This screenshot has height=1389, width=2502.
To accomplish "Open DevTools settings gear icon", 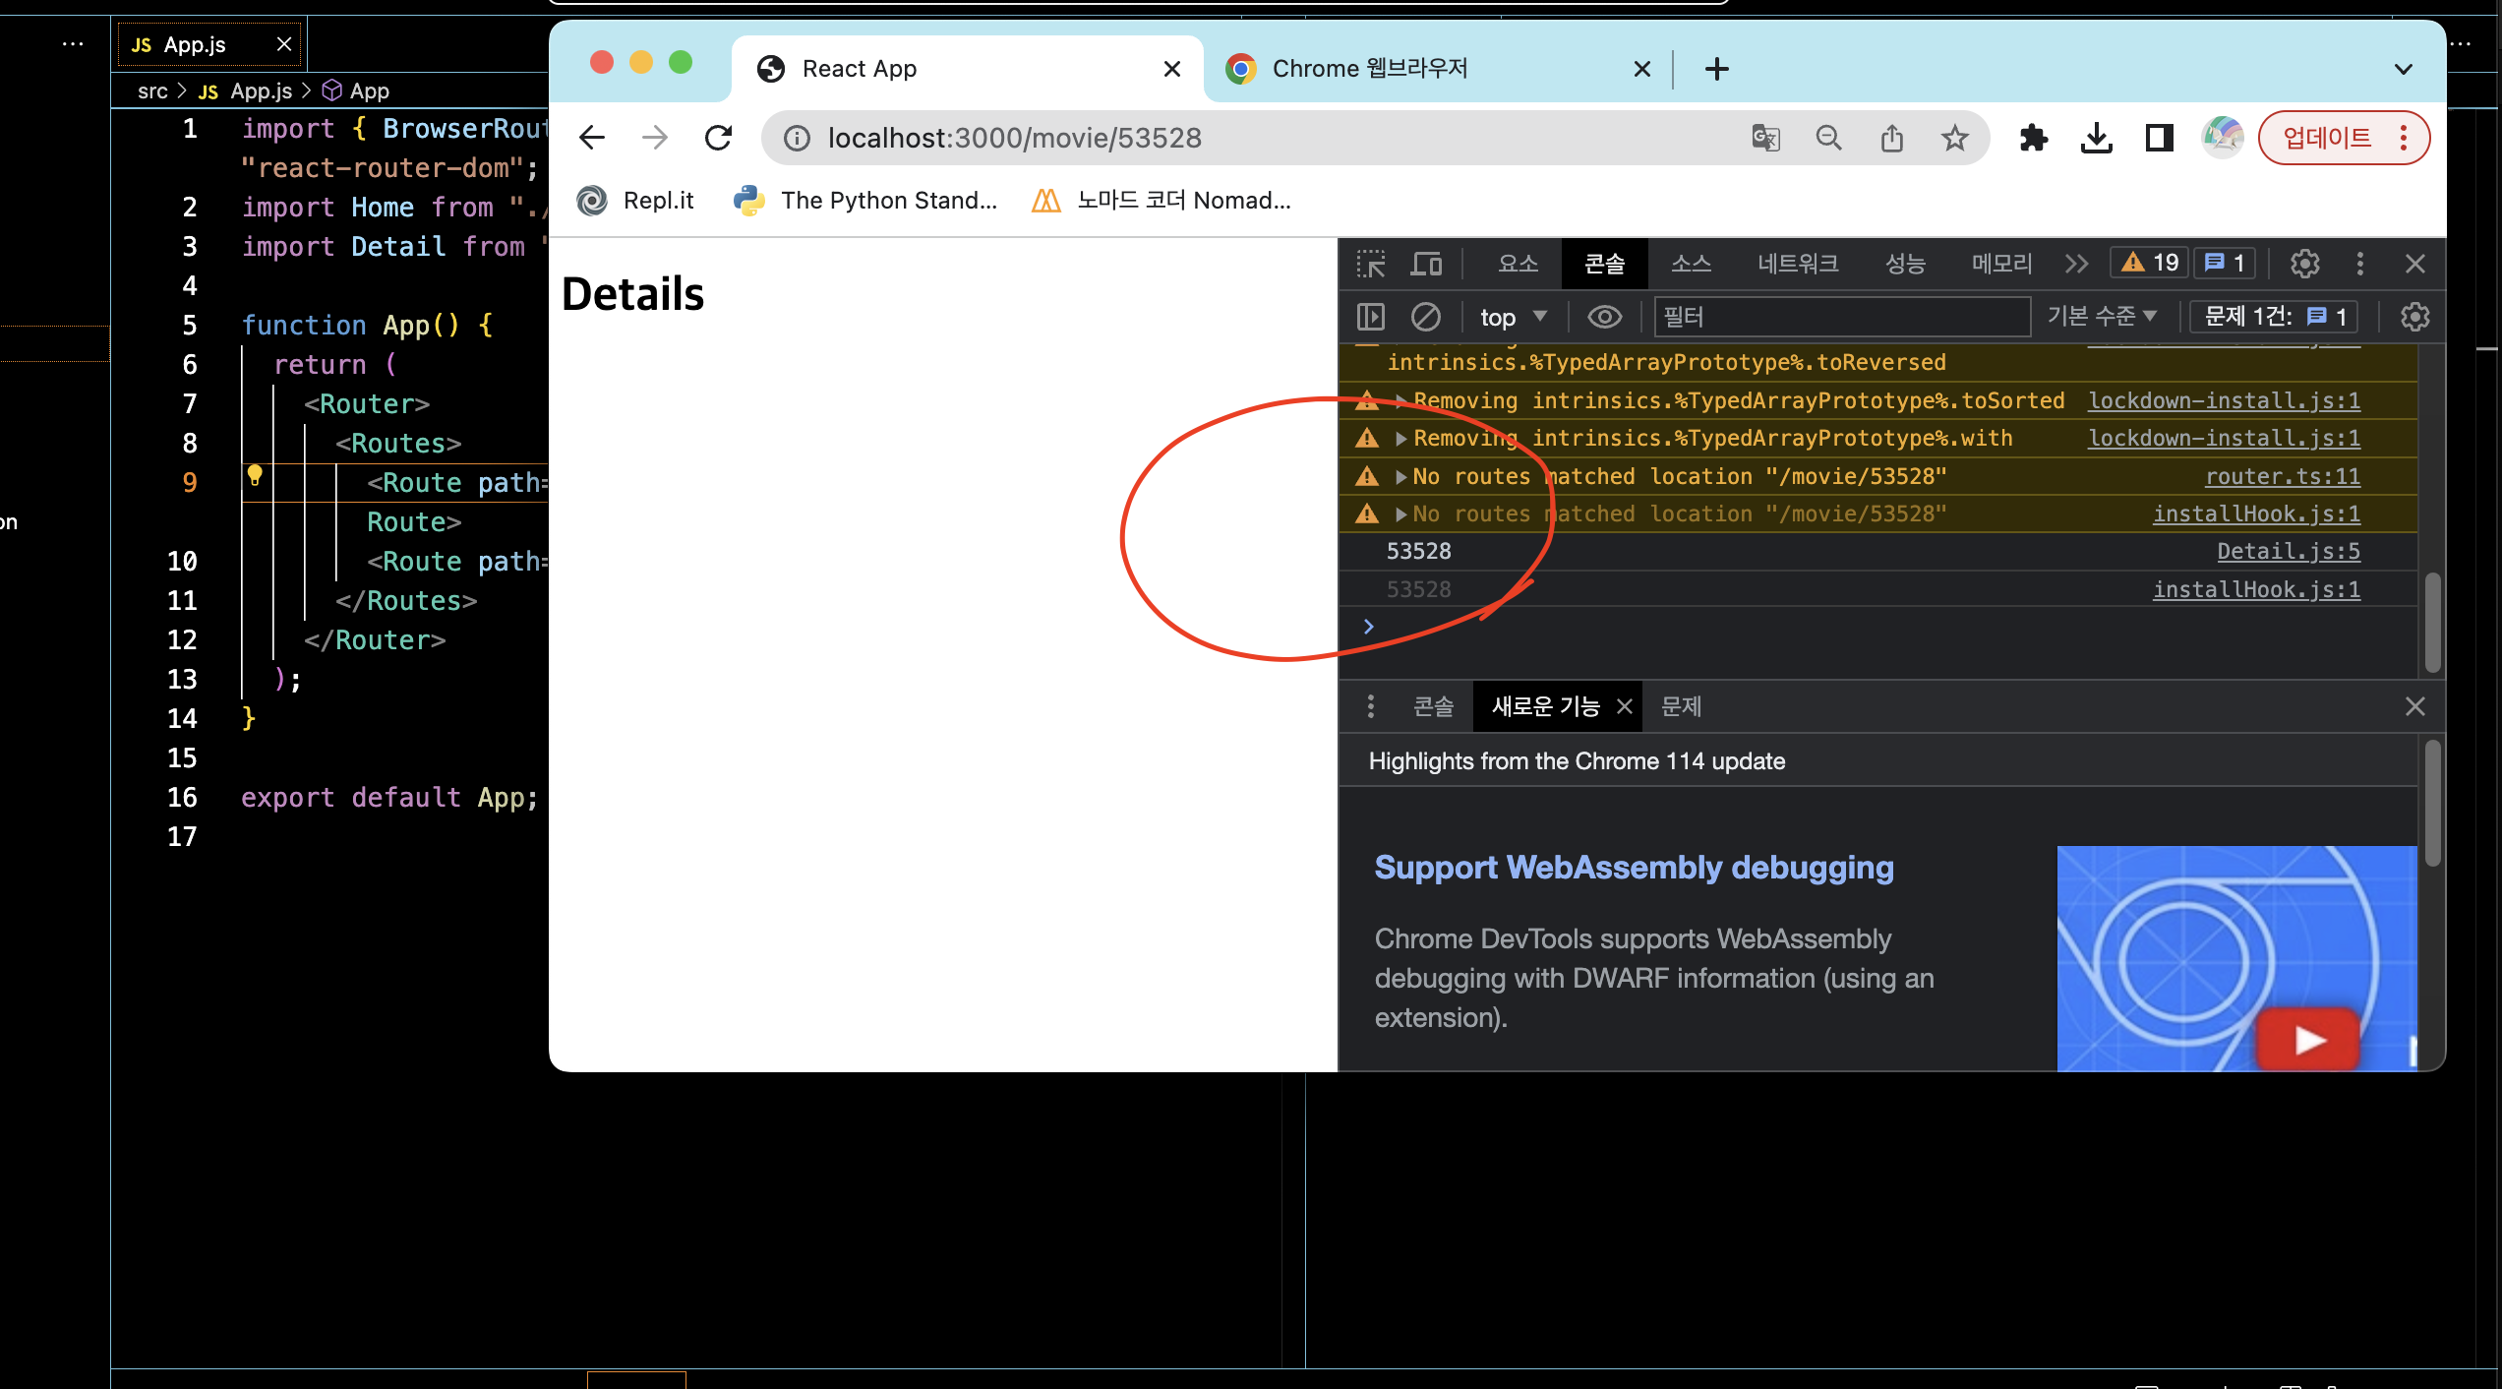I will pos(2304,264).
